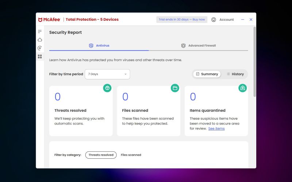Select the Summary view toggle

pyautogui.click(x=207, y=74)
